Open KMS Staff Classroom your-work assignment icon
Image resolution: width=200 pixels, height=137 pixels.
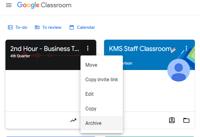point(172,120)
